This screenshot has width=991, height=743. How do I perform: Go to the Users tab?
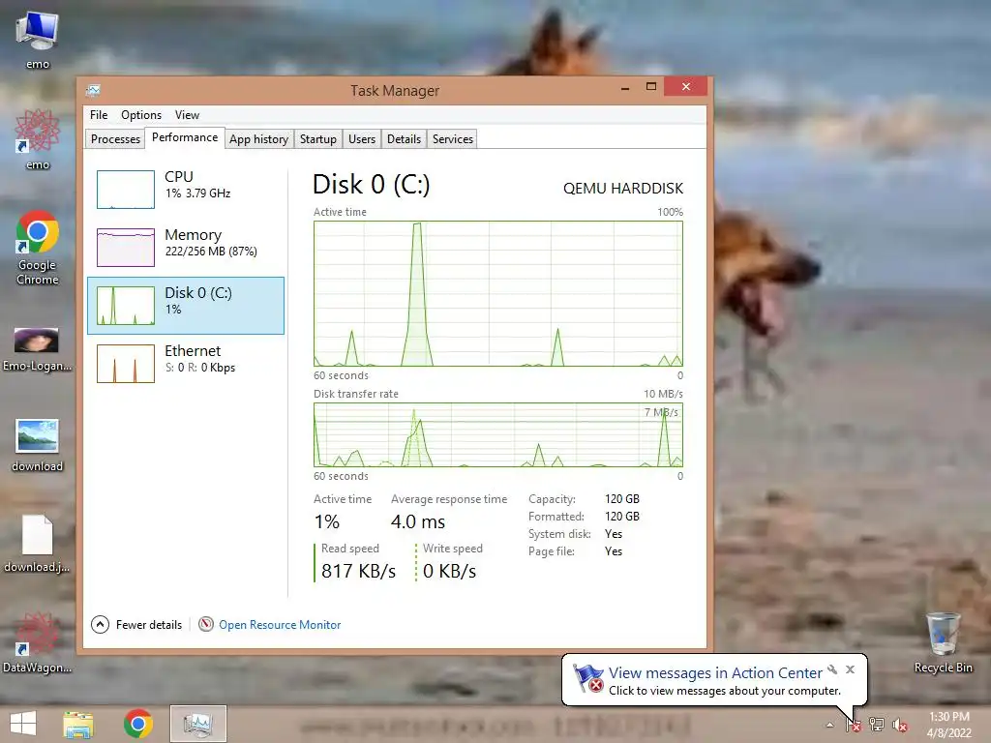[x=362, y=139]
